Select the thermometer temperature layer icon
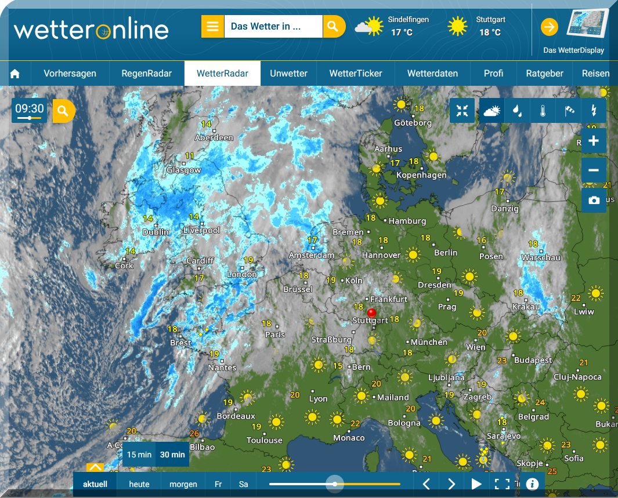This screenshot has width=618, height=498. (x=543, y=111)
